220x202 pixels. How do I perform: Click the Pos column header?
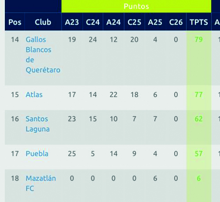[15, 22]
